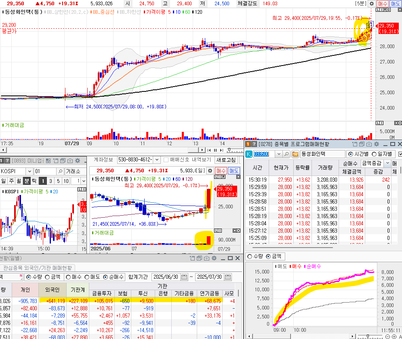Click the 15:30:19 row in time table
Screen dimensions: 402x339
(x=322, y=180)
